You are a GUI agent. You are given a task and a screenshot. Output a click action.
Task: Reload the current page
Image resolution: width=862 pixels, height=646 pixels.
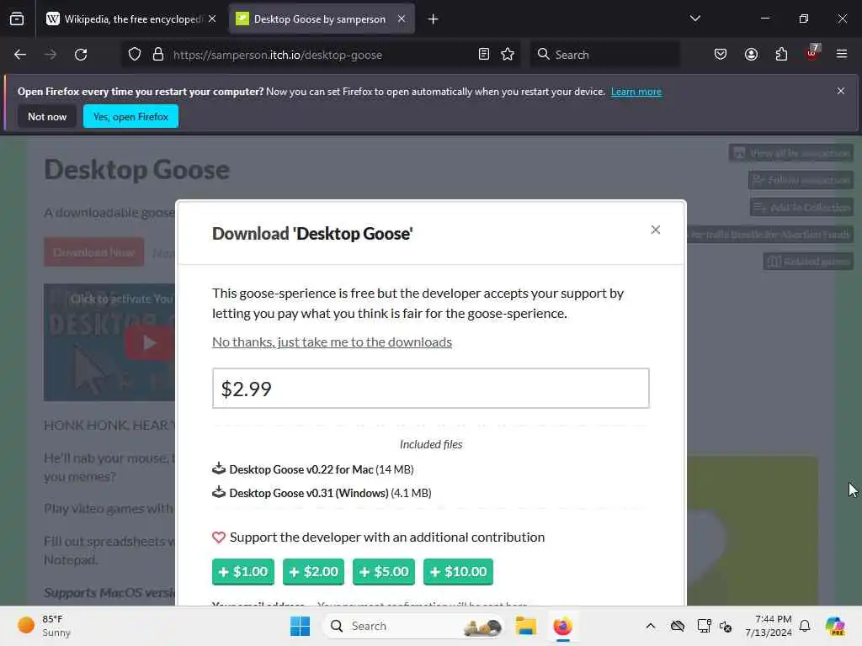pyautogui.click(x=81, y=55)
